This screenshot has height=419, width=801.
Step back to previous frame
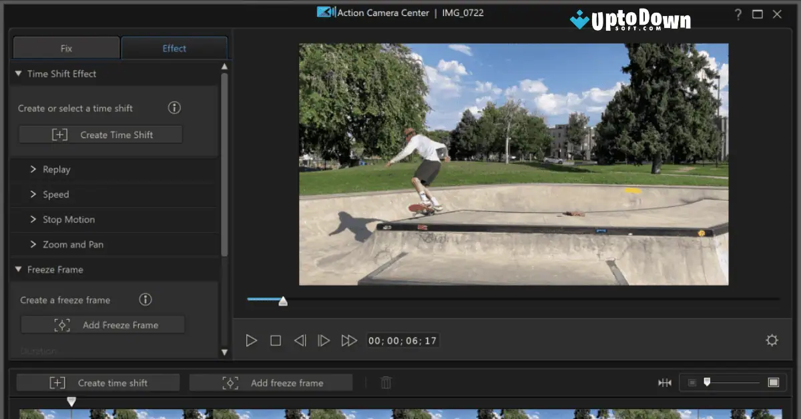coord(300,341)
